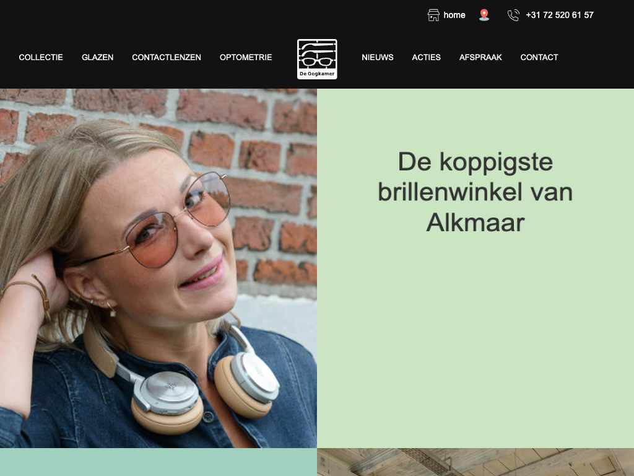Open the Acties menu item
Image resolution: width=634 pixels, height=476 pixels.
426,58
